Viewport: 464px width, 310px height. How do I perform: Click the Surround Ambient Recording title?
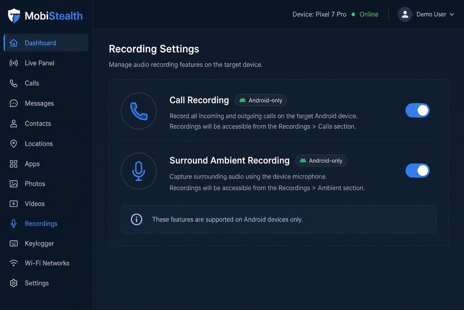(229, 160)
